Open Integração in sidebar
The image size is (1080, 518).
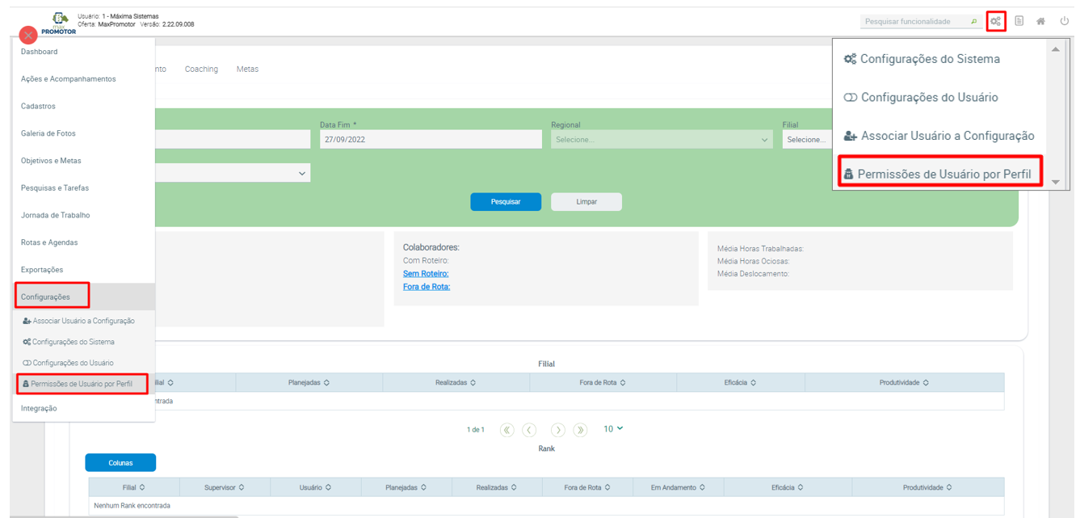click(x=83, y=409)
